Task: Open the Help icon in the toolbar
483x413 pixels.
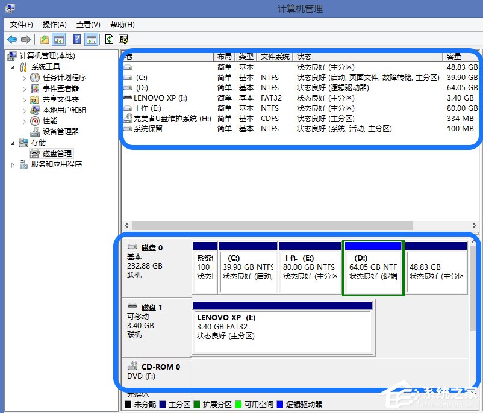Action: [76, 39]
